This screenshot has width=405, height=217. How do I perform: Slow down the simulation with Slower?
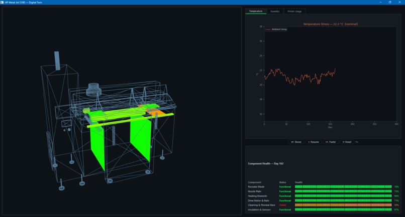[296, 142]
